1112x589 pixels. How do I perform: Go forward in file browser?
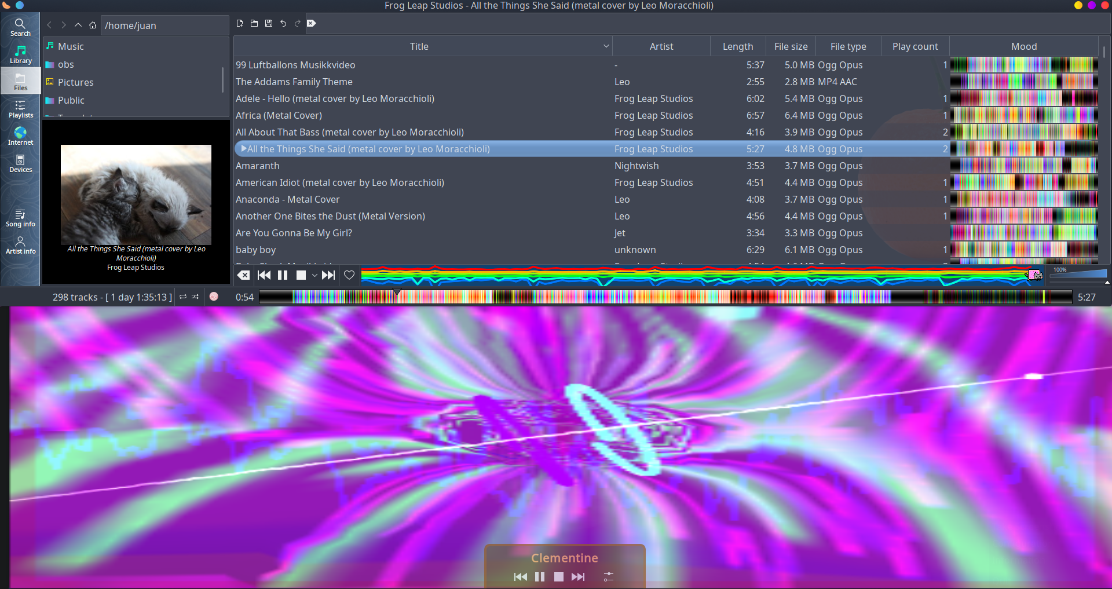pos(64,25)
